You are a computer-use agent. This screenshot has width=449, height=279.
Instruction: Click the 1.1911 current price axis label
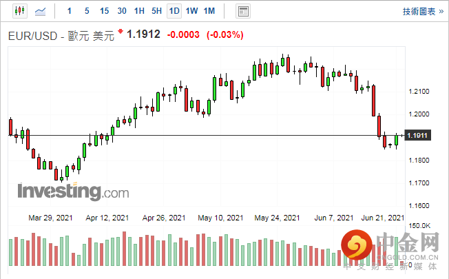coord(417,136)
